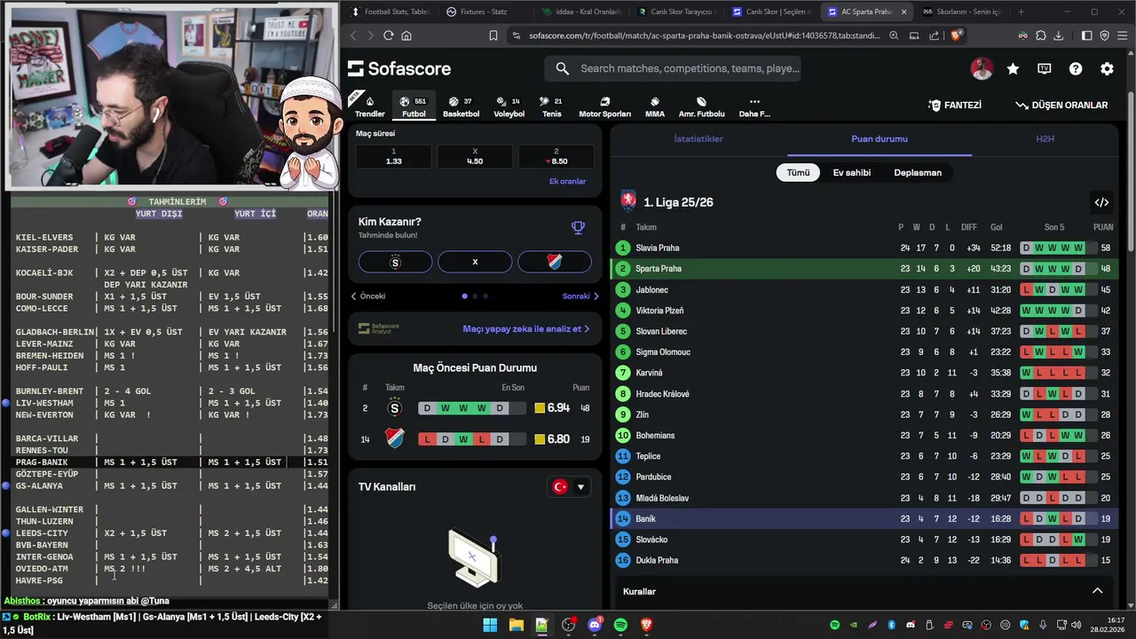1136x639 pixels.
Task: Click the 1.33 home win odds
Action: (x=393, y=156)
